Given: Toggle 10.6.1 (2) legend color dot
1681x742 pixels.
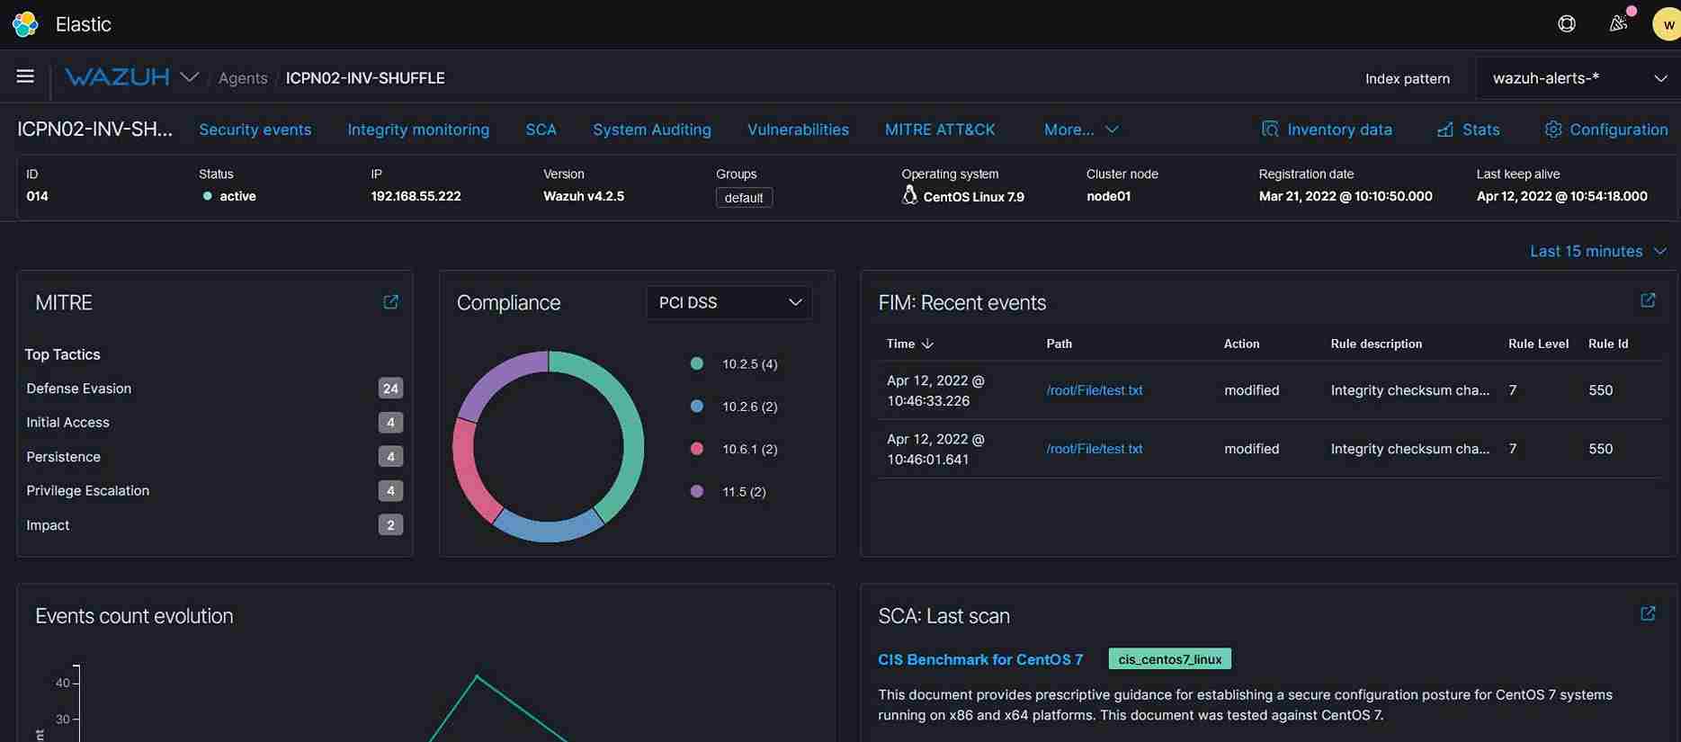Looking at the screenshot, I should click(696, 448).
